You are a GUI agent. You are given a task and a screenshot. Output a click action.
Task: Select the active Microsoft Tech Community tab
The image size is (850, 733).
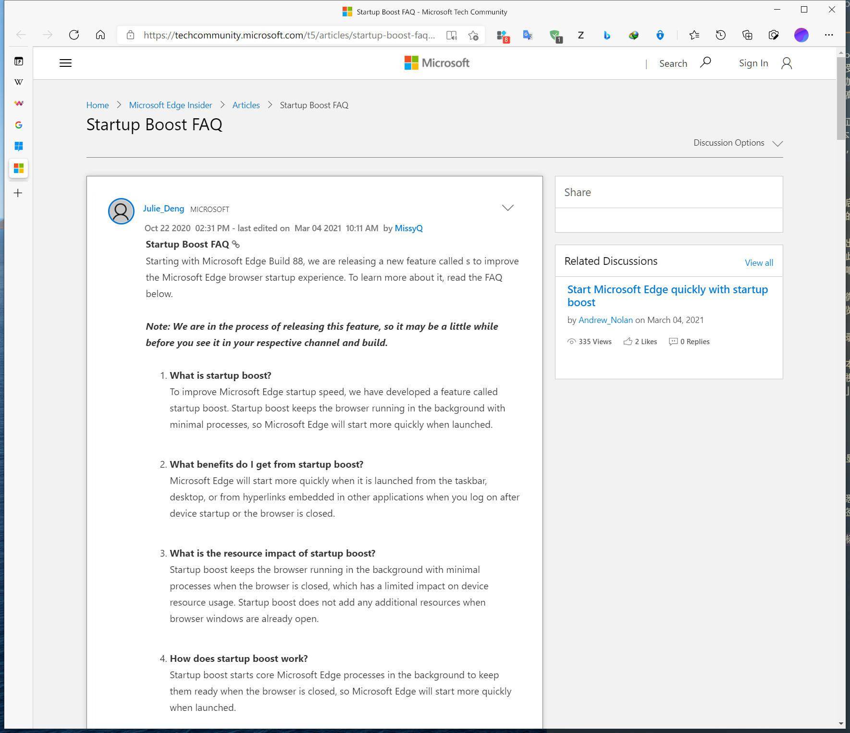click(18, 168)
